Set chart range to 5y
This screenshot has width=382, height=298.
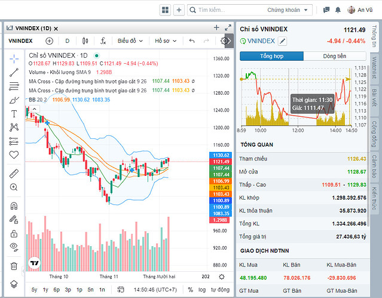[x=35, y=290]
